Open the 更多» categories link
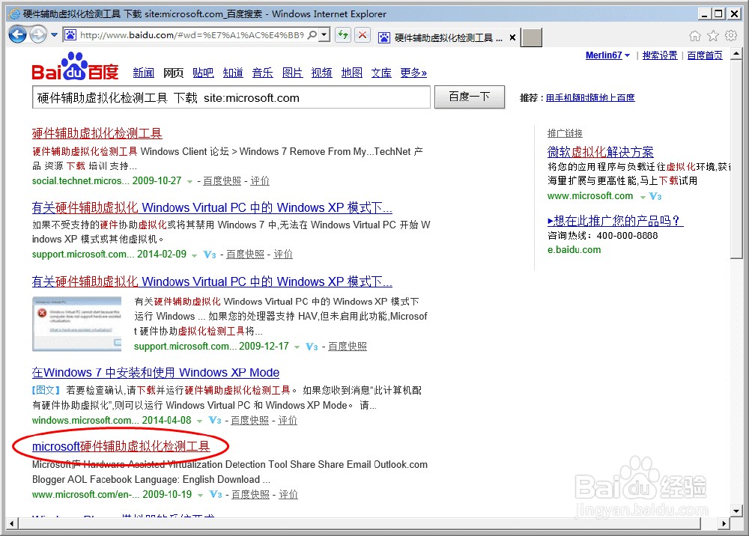This screenshot has width=749, height=536. tap(413, 73)
